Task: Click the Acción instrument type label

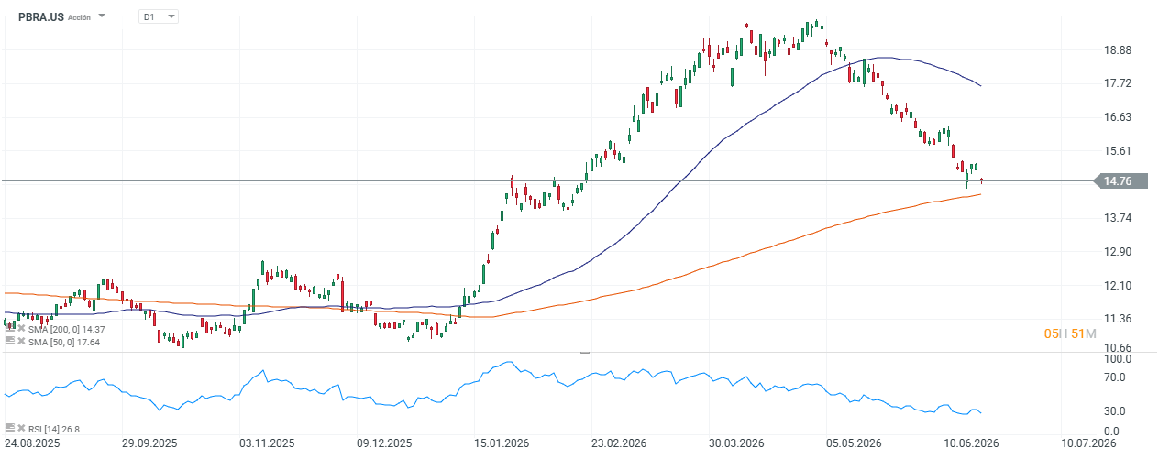Action: 79,17
